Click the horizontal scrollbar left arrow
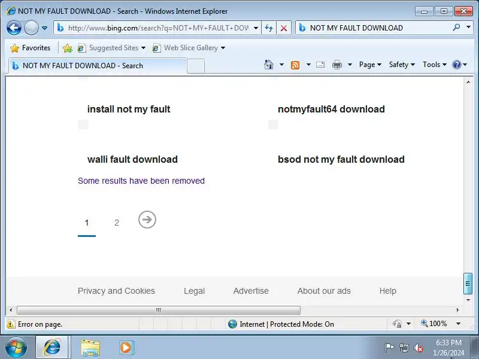 [11, 310]
